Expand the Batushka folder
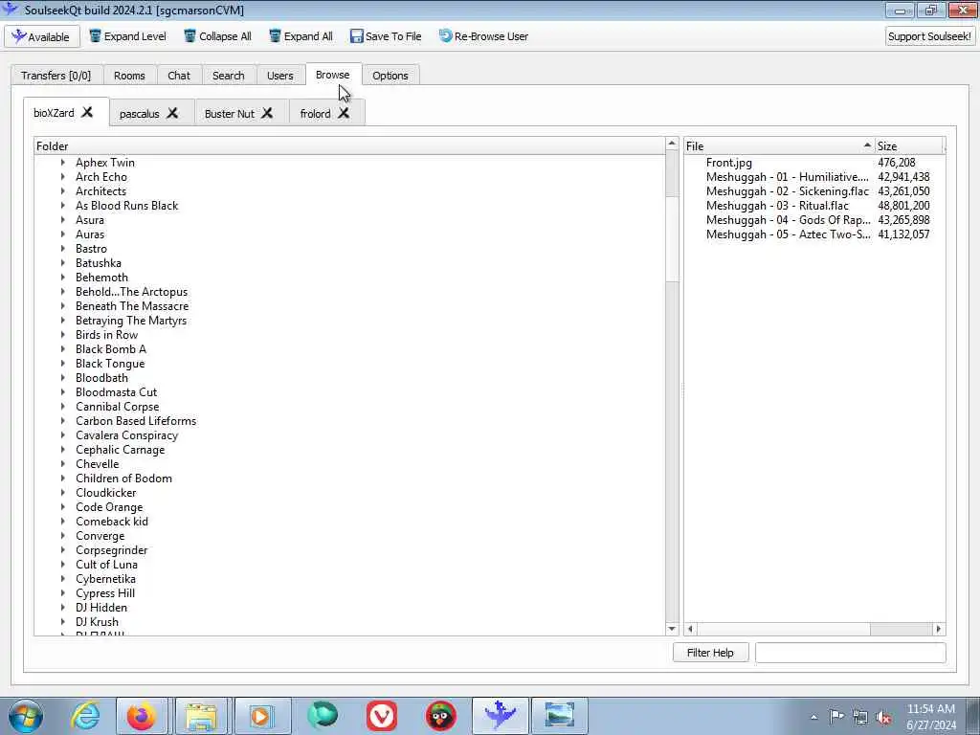Image resolution: width=980 pixels, height=735 pixels. coord(62,263)
